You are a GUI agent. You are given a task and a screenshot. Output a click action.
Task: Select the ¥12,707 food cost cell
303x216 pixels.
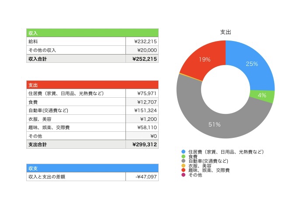coord(142,102)
